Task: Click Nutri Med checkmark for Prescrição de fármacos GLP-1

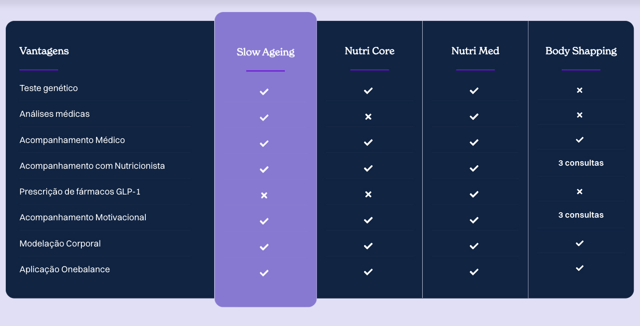Action: 474,195
